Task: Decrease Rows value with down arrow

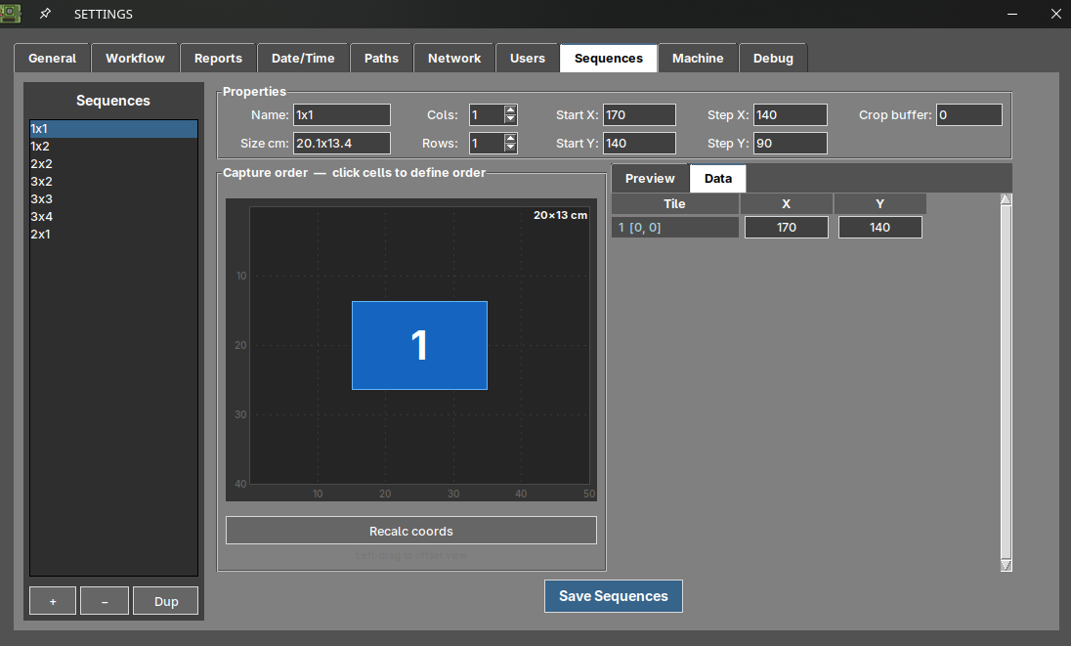Action: [510, 148]
